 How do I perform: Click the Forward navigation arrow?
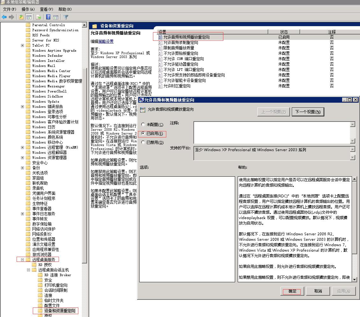coord(11,17)
